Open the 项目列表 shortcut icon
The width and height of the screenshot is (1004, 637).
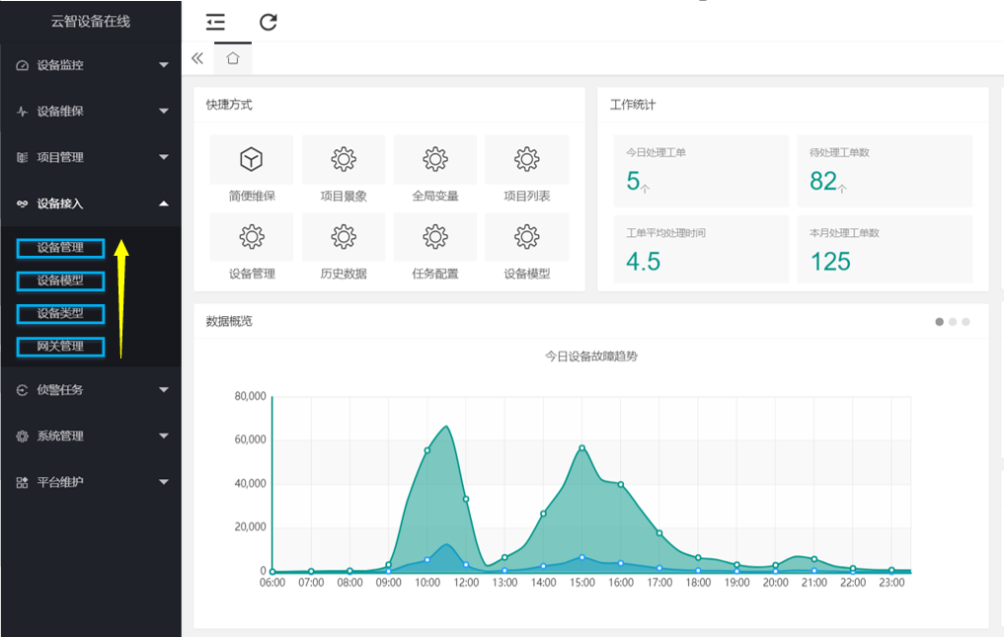527,159
